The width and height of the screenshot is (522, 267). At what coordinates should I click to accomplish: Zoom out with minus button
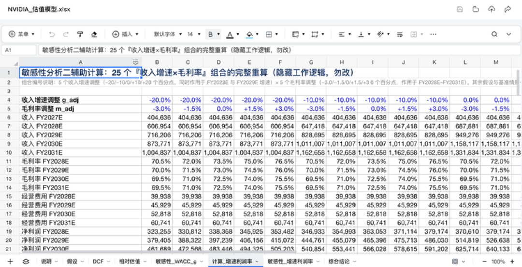[484, 262]
